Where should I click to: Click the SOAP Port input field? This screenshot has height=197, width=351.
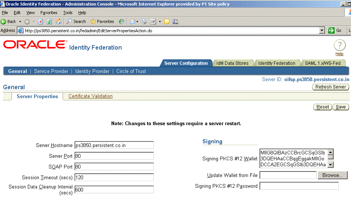pyautogui.click(x=114, y=167)
